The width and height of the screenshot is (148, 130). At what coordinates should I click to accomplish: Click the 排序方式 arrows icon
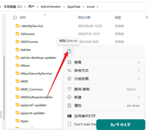[x=69, y=70]
